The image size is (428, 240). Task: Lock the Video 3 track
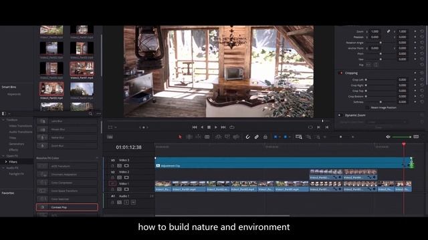112,166
